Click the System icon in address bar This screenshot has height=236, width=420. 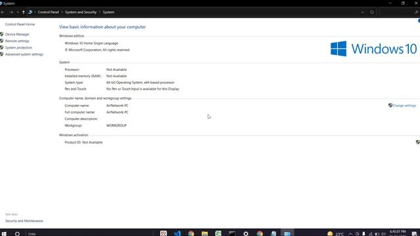coord(30,12)
